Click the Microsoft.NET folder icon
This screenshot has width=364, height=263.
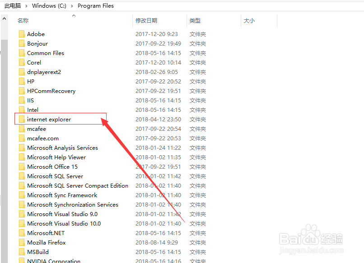22,233
